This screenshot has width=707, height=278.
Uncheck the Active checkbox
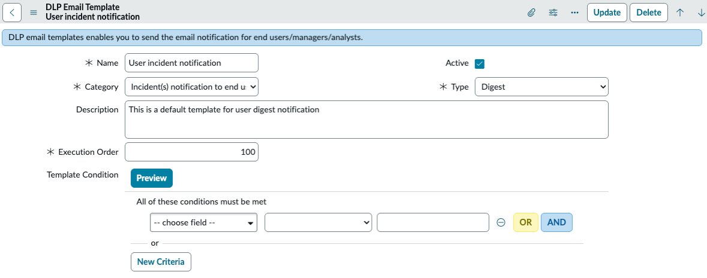click(x=480, y=64)
